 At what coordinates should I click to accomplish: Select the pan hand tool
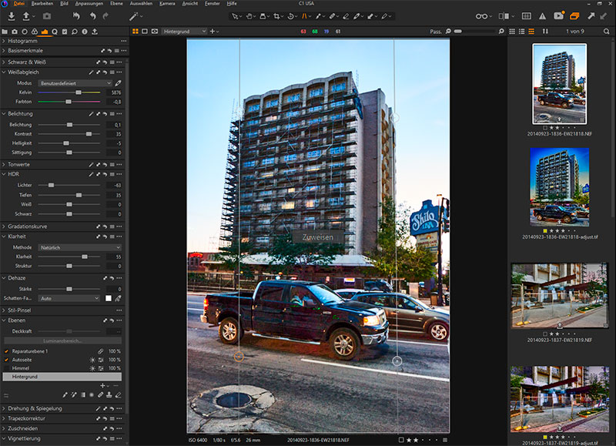pos(249,16)
